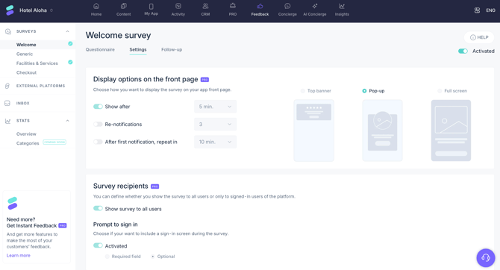Click the Learn more link

[19, 255]
